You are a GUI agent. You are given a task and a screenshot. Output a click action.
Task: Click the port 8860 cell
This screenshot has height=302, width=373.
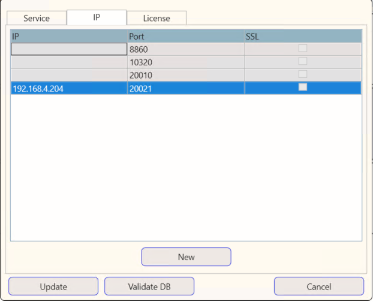(185, 49)
